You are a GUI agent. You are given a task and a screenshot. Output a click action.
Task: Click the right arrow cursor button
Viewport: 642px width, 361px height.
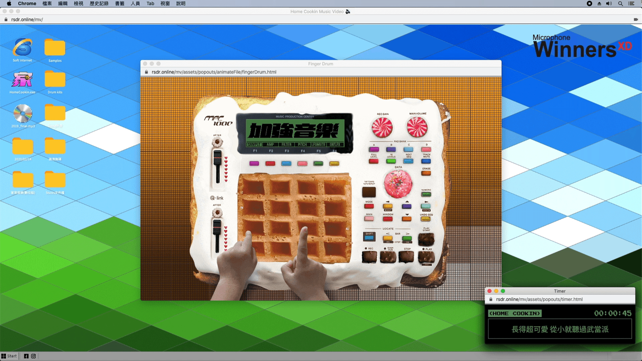pyautogui.click(x=426, y=206)
